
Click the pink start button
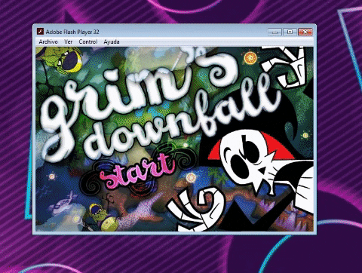(x=137, y=171)
